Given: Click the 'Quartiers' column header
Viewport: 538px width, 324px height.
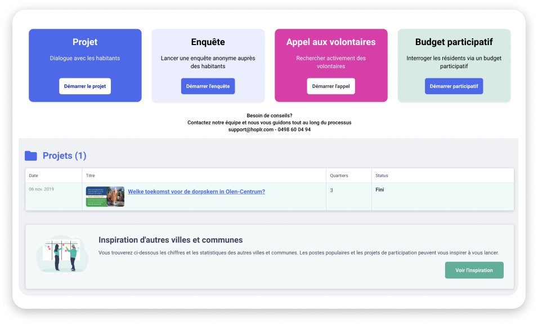Looking at the screenshot, I should pos(339,176).
